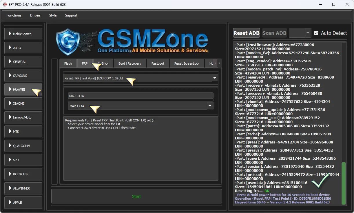
Task: Open the Reset FRP method dropdown
Action: coord(214,78)
